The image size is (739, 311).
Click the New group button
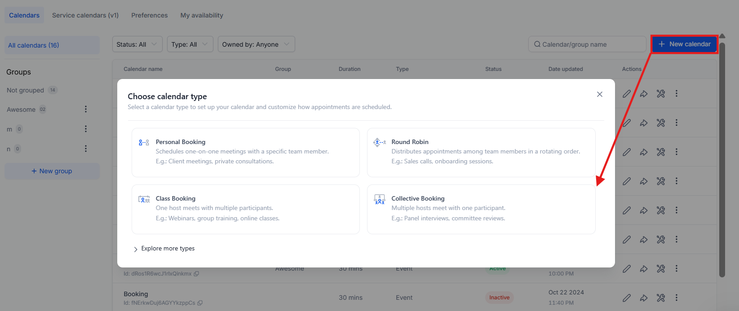click(52, 171)
